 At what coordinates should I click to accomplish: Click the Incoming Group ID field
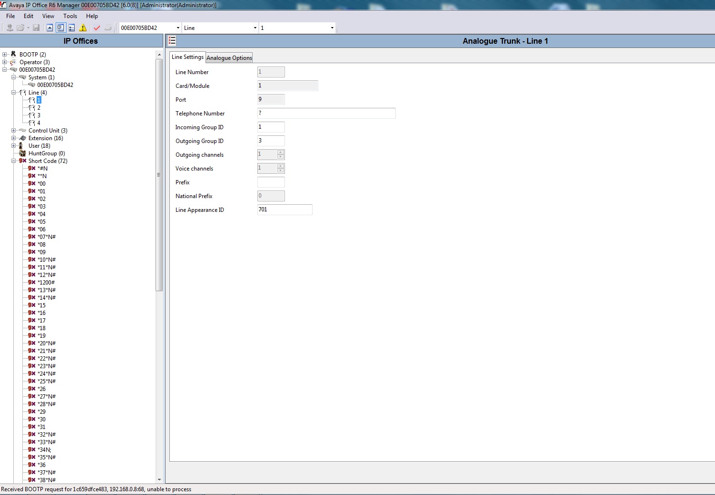[x=271, y=127]
